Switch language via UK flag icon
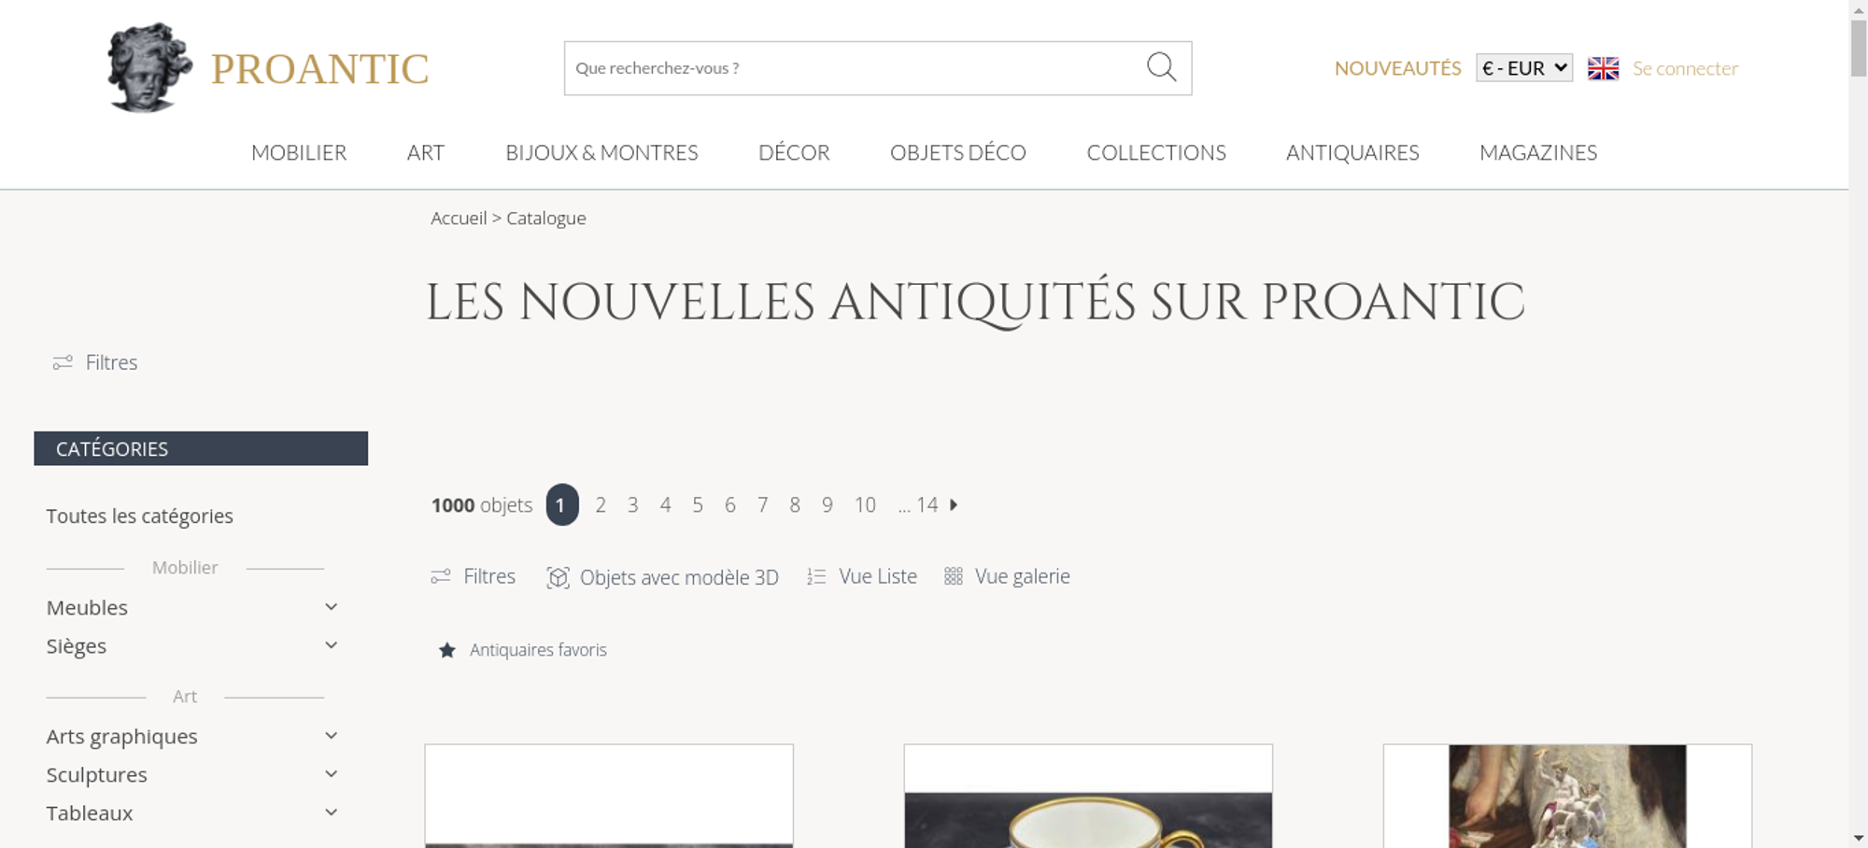1868x848 pixels. click(x=1603, y=68)
